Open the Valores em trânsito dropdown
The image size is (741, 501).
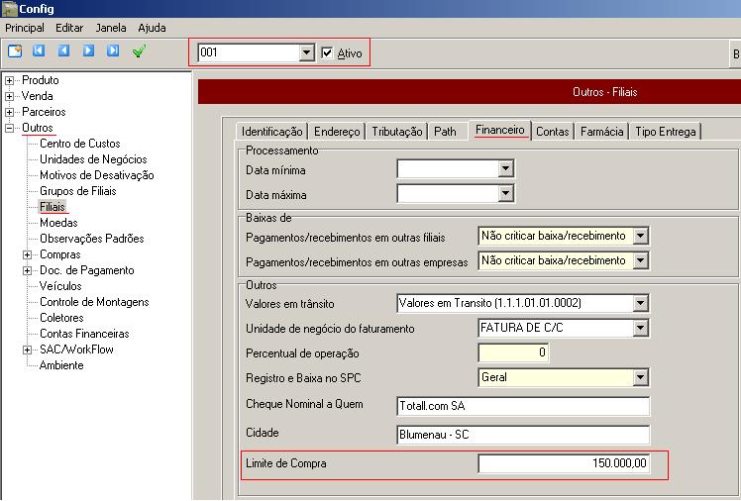click(x=640, y=303)
